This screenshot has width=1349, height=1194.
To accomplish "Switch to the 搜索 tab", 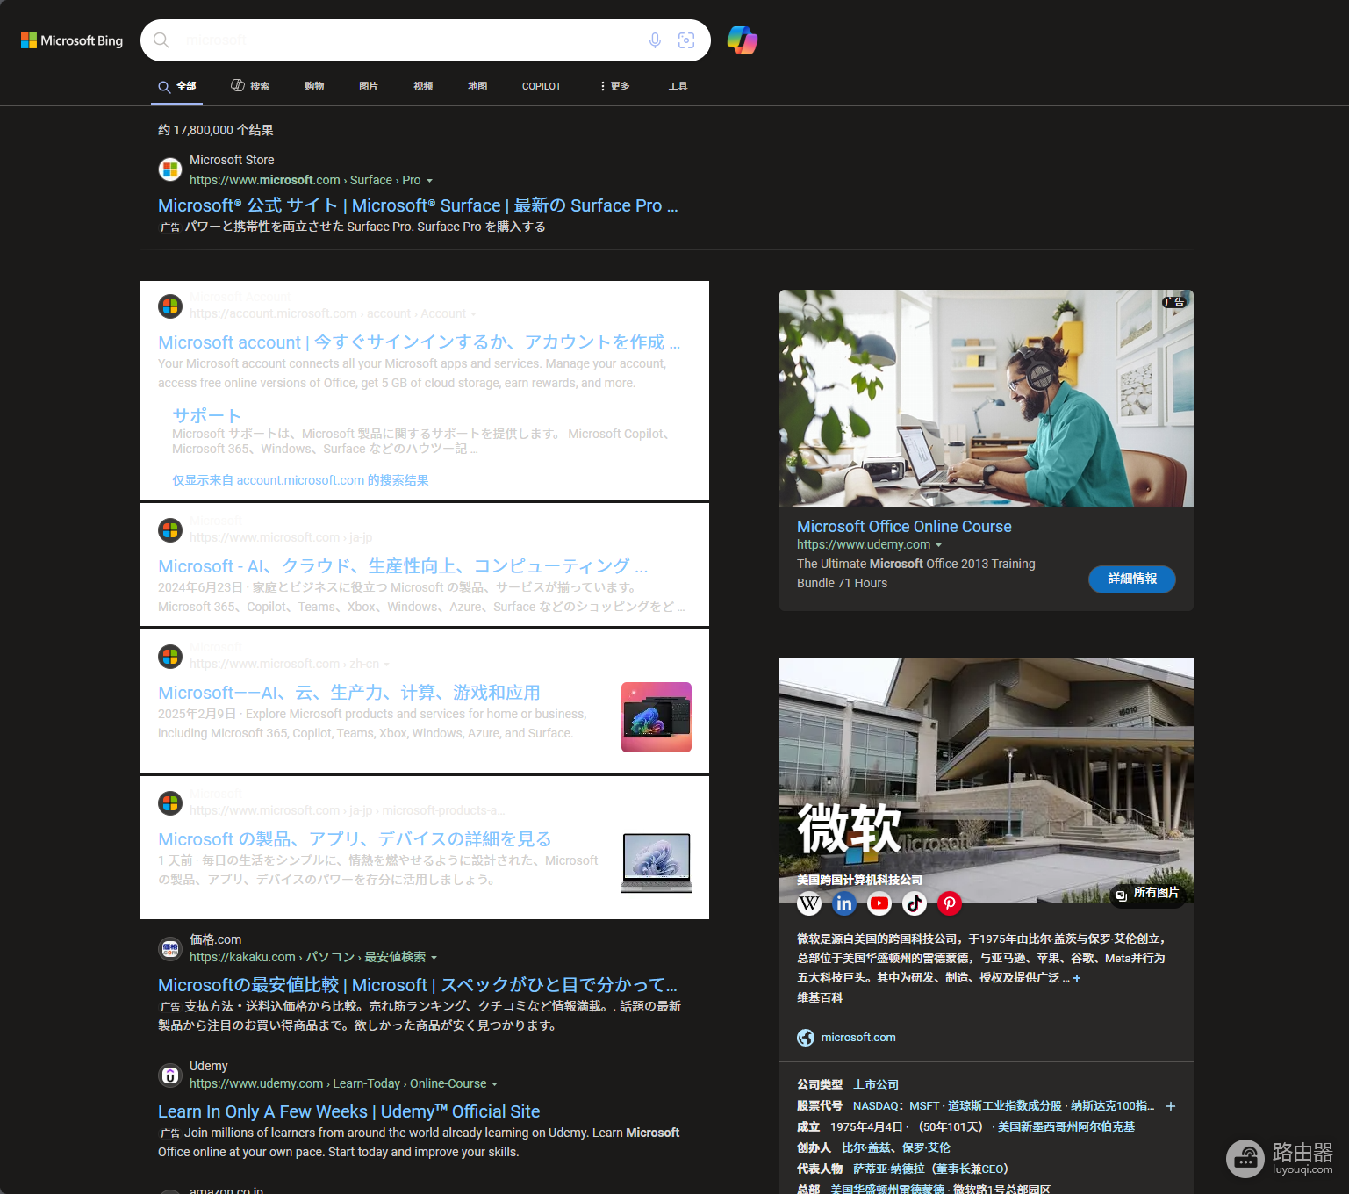I will [250, 86].
